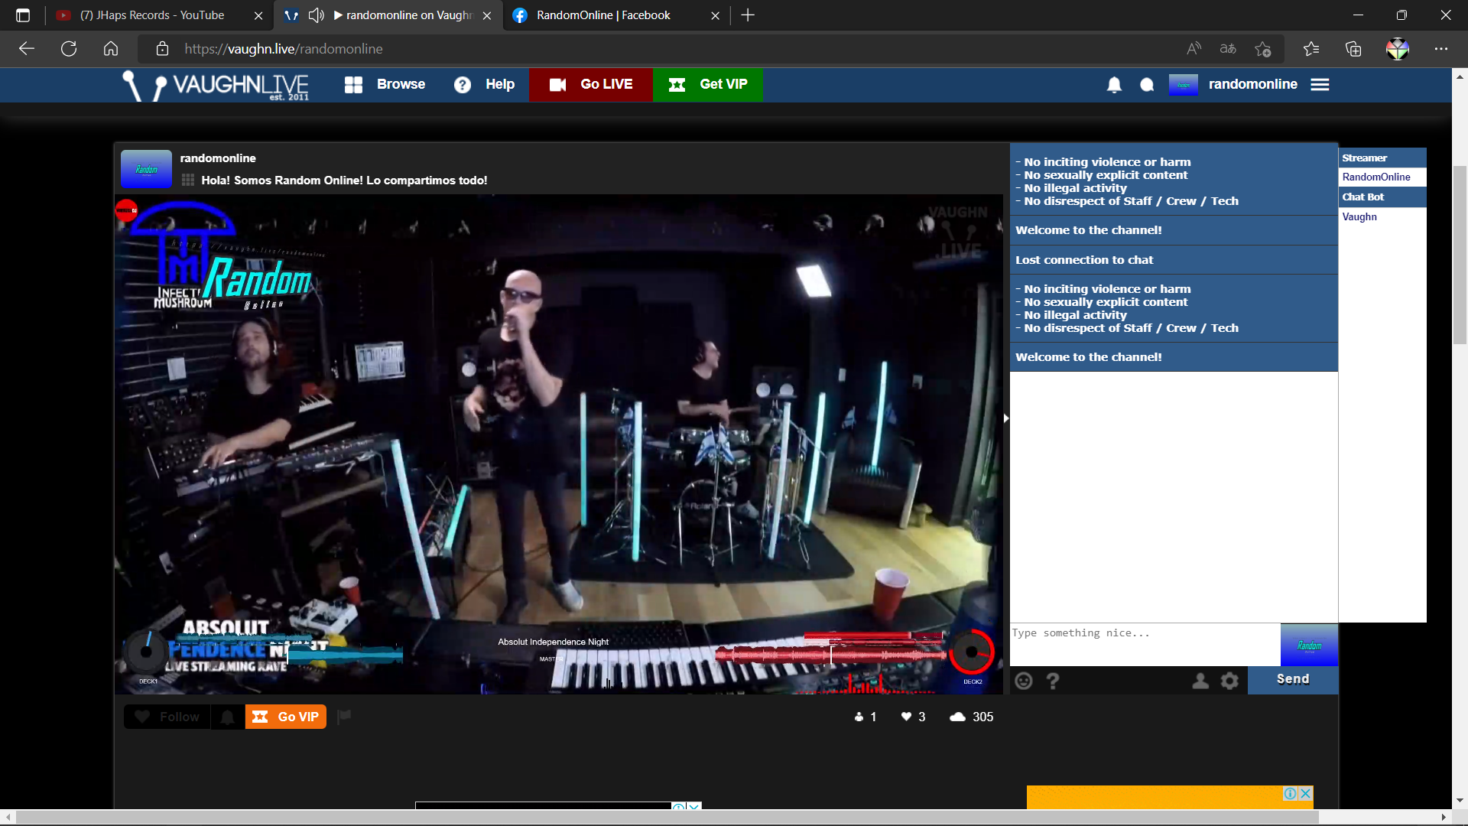Click the VaughnLive logo

[x=217, y=86]
